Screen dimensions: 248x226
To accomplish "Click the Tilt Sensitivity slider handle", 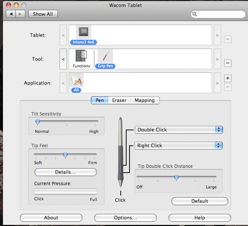I will [38, 122].
